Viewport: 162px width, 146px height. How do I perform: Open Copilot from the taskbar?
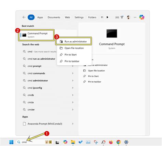click(65, 142)
